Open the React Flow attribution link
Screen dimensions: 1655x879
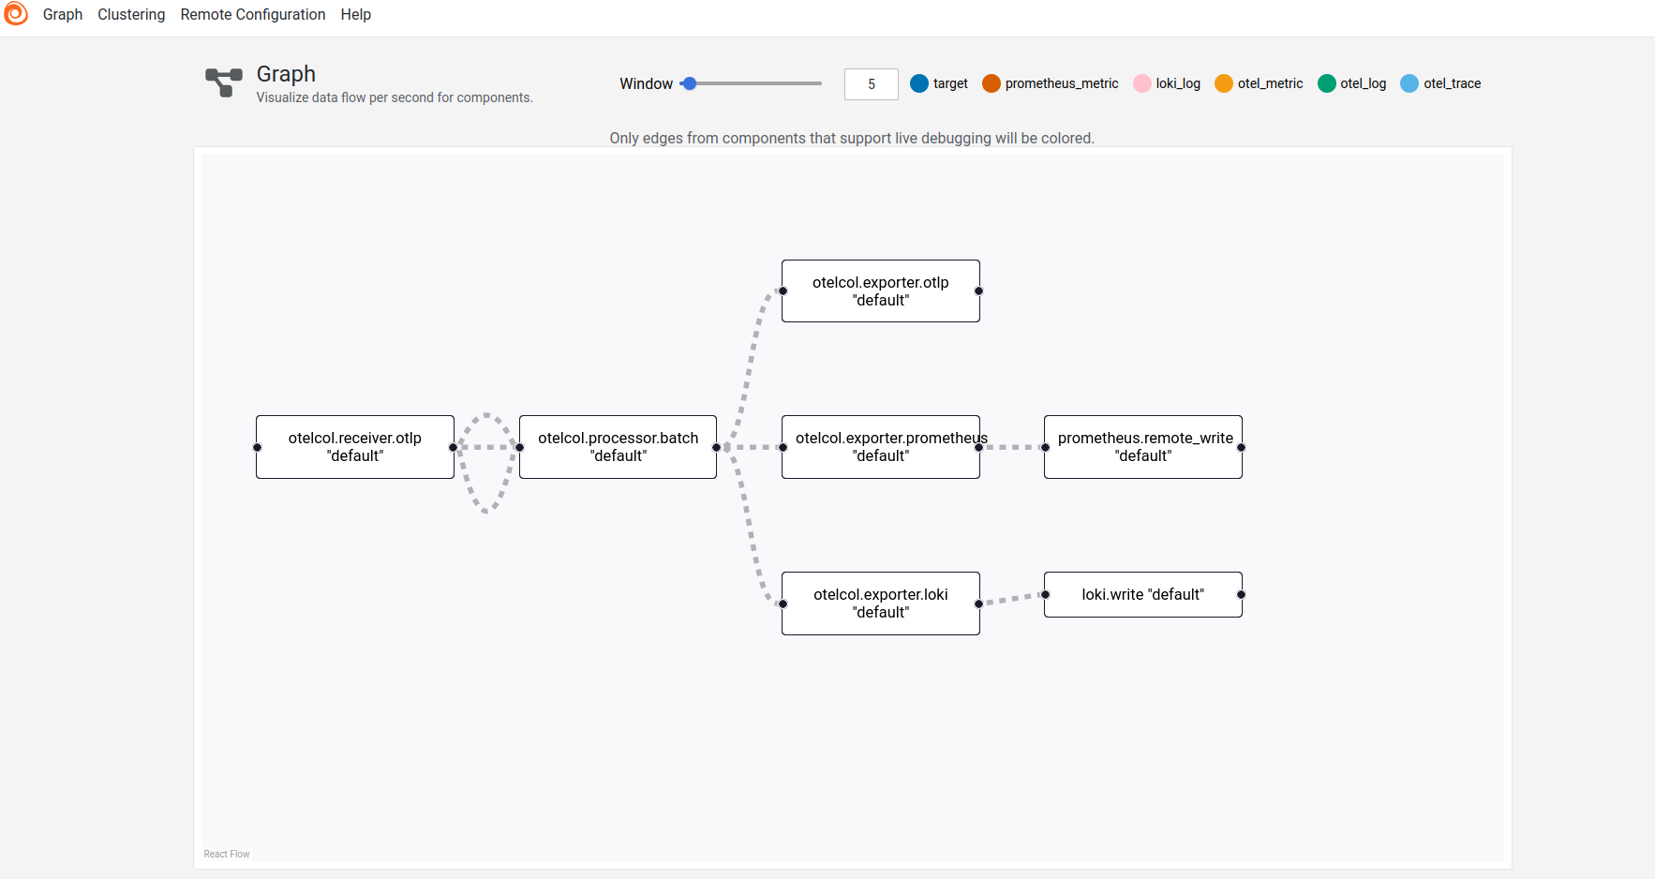(227, 854)
